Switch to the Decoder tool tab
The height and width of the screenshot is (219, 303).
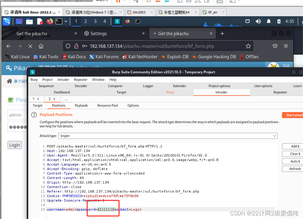tap(81, 86)
